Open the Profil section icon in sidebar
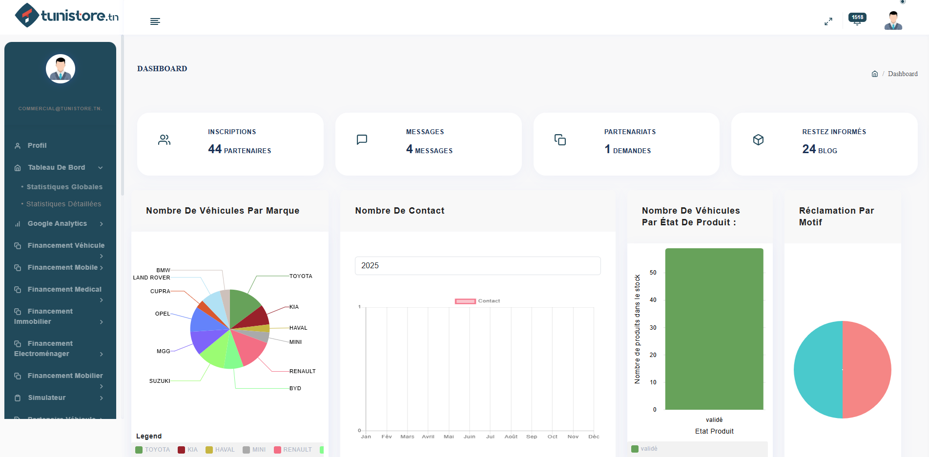Screen dimensions: 929x457 pos(17,145)
